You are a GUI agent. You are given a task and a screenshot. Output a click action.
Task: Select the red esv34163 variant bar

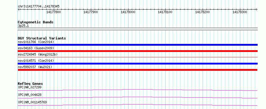click(x=137, y=51)
